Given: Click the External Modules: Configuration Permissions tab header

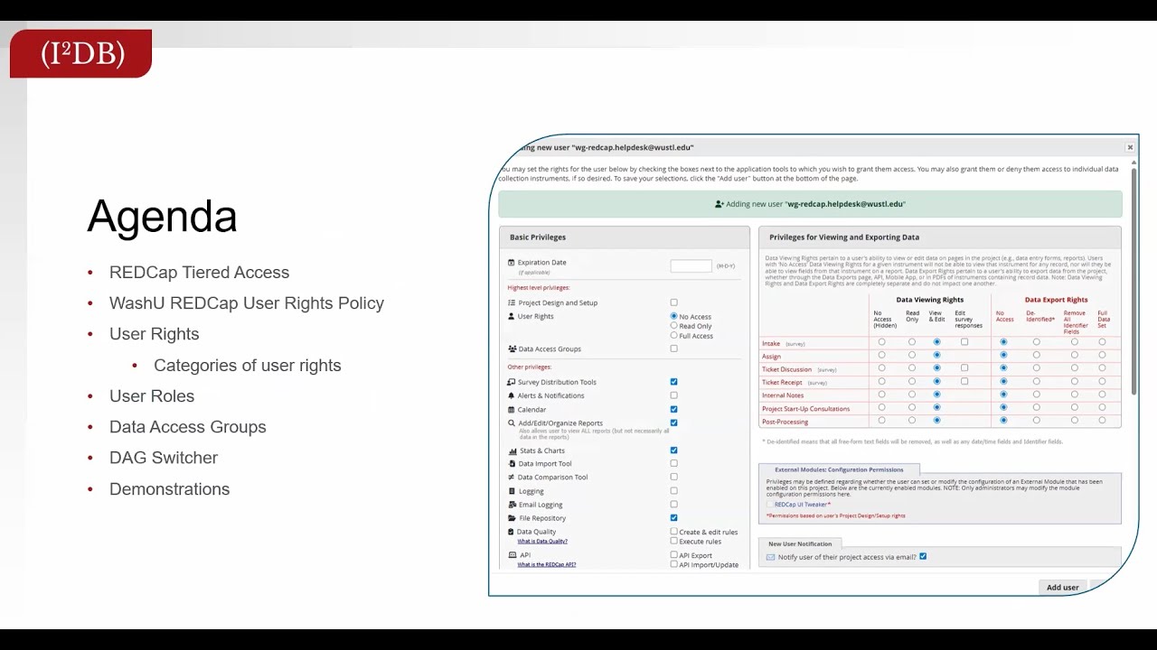Looking at the screenshot, I should (x=839, y=469).
